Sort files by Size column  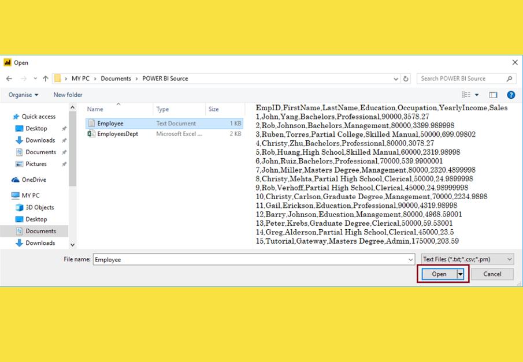(x=213, y=109)
